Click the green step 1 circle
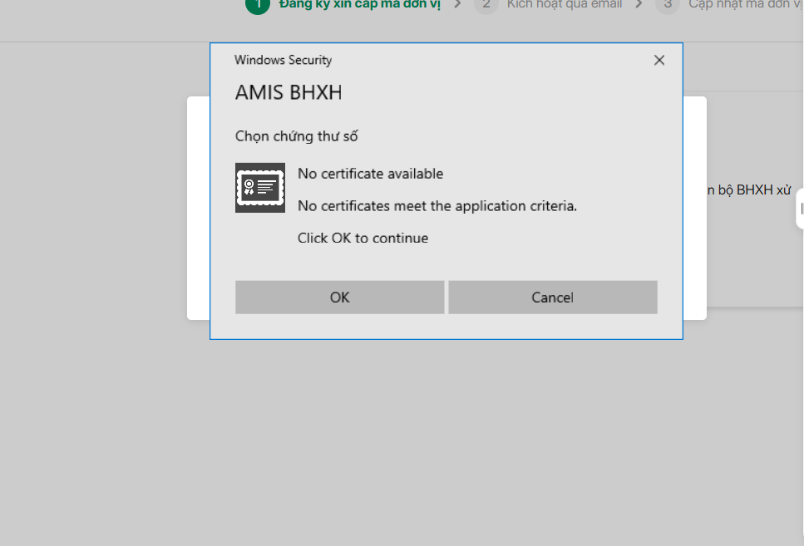 click(x=258, y=5)
